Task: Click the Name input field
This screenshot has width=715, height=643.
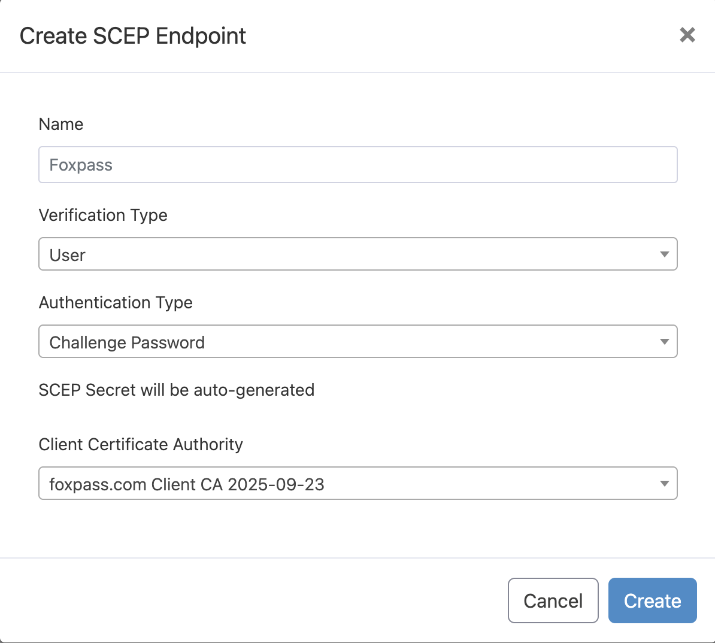Action: click(x=358, y=165)
